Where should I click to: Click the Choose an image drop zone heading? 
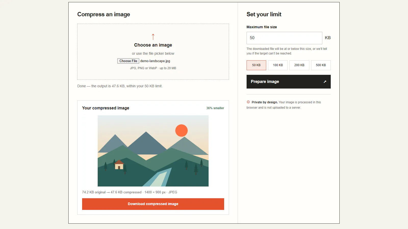pyautogui.click(x=153, y=45)
